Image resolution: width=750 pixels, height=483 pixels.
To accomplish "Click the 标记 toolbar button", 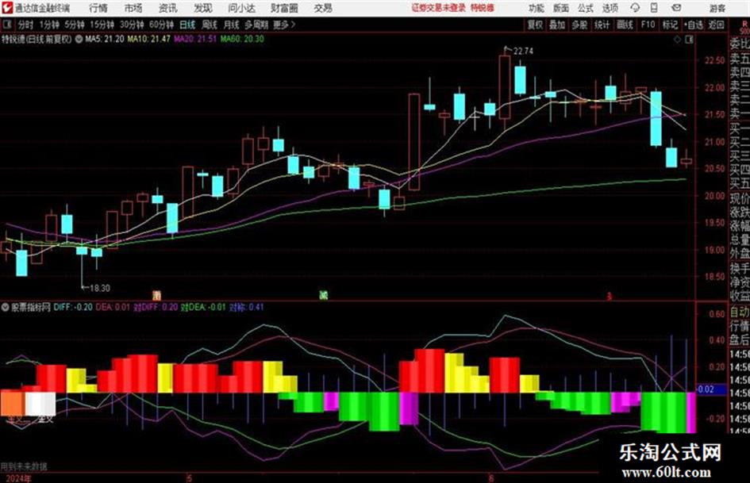I will 670,25.
